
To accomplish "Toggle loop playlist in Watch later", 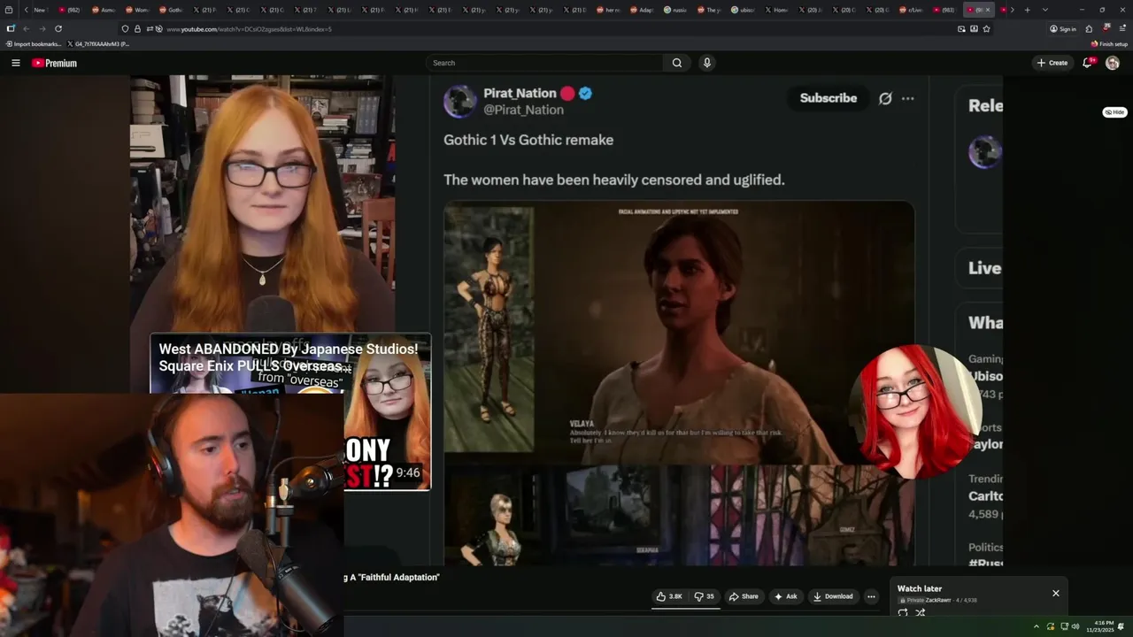I will 903,612.
